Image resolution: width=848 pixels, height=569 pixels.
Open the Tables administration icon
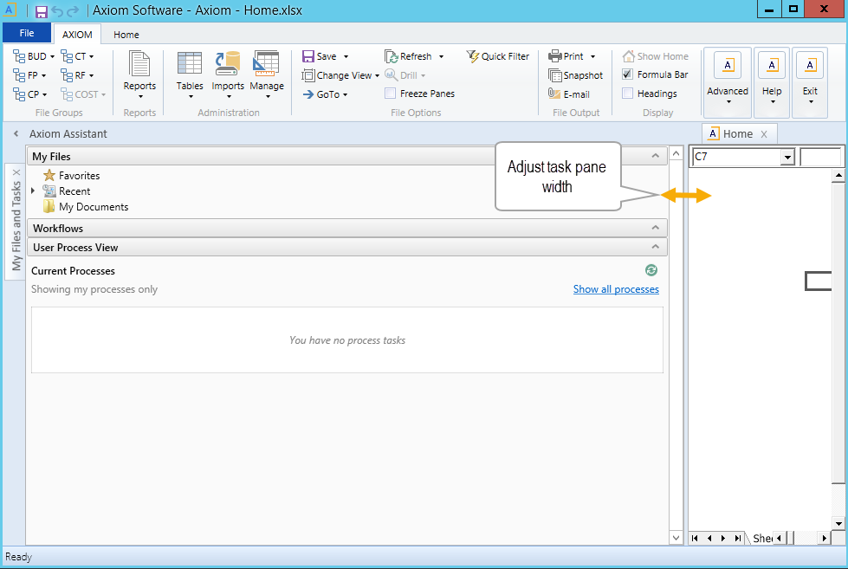click(190, 63)
